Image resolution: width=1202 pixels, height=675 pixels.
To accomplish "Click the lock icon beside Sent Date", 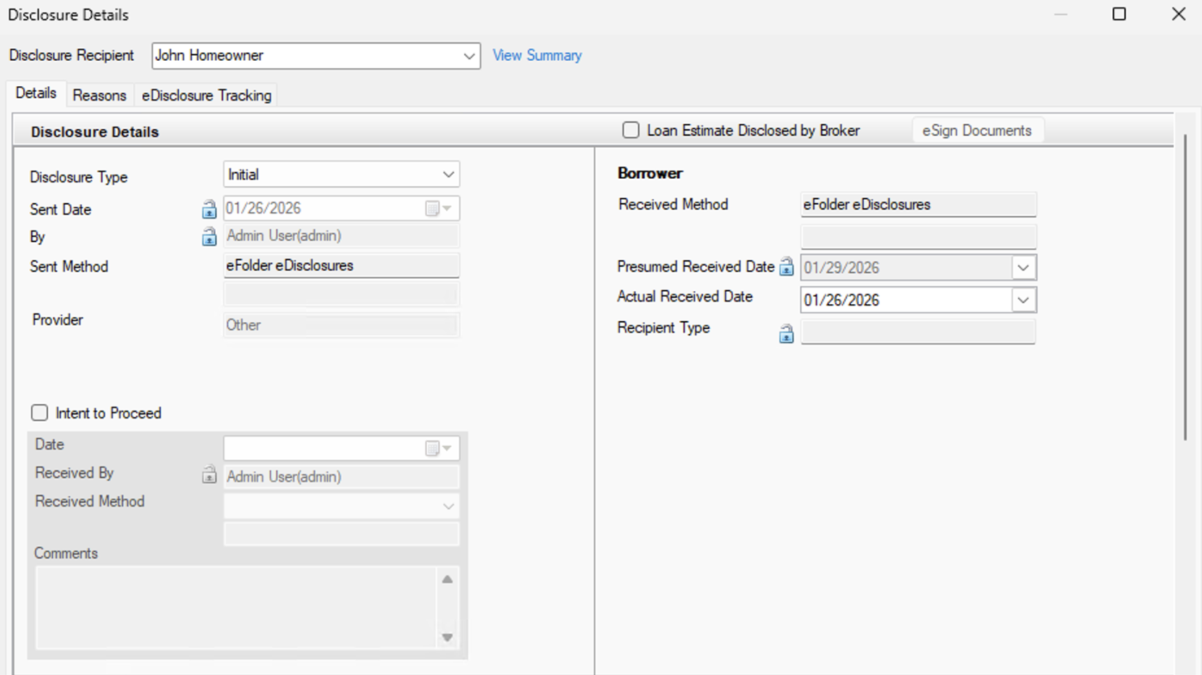I will (209, 209).
